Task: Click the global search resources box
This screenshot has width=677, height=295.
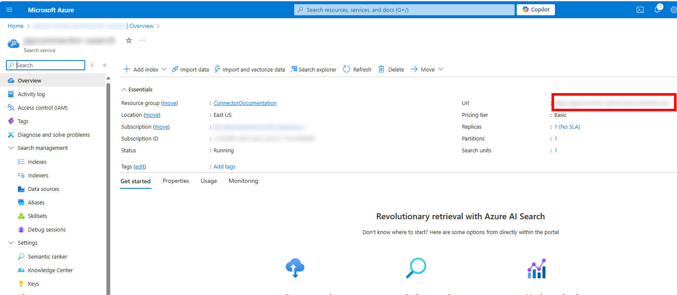Action: pos(404,10)
